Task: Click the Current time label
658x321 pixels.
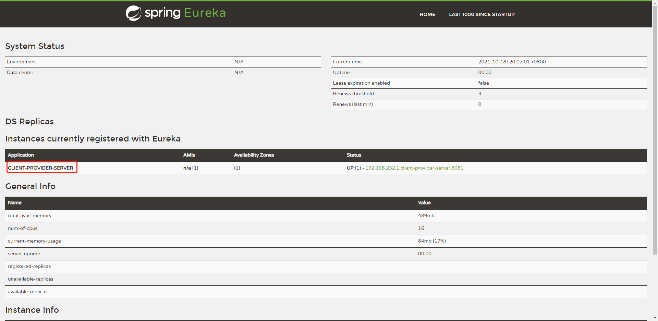Action: click(347, 62)
